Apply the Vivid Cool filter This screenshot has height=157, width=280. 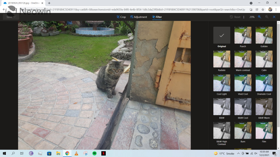(x=243, y=83)
